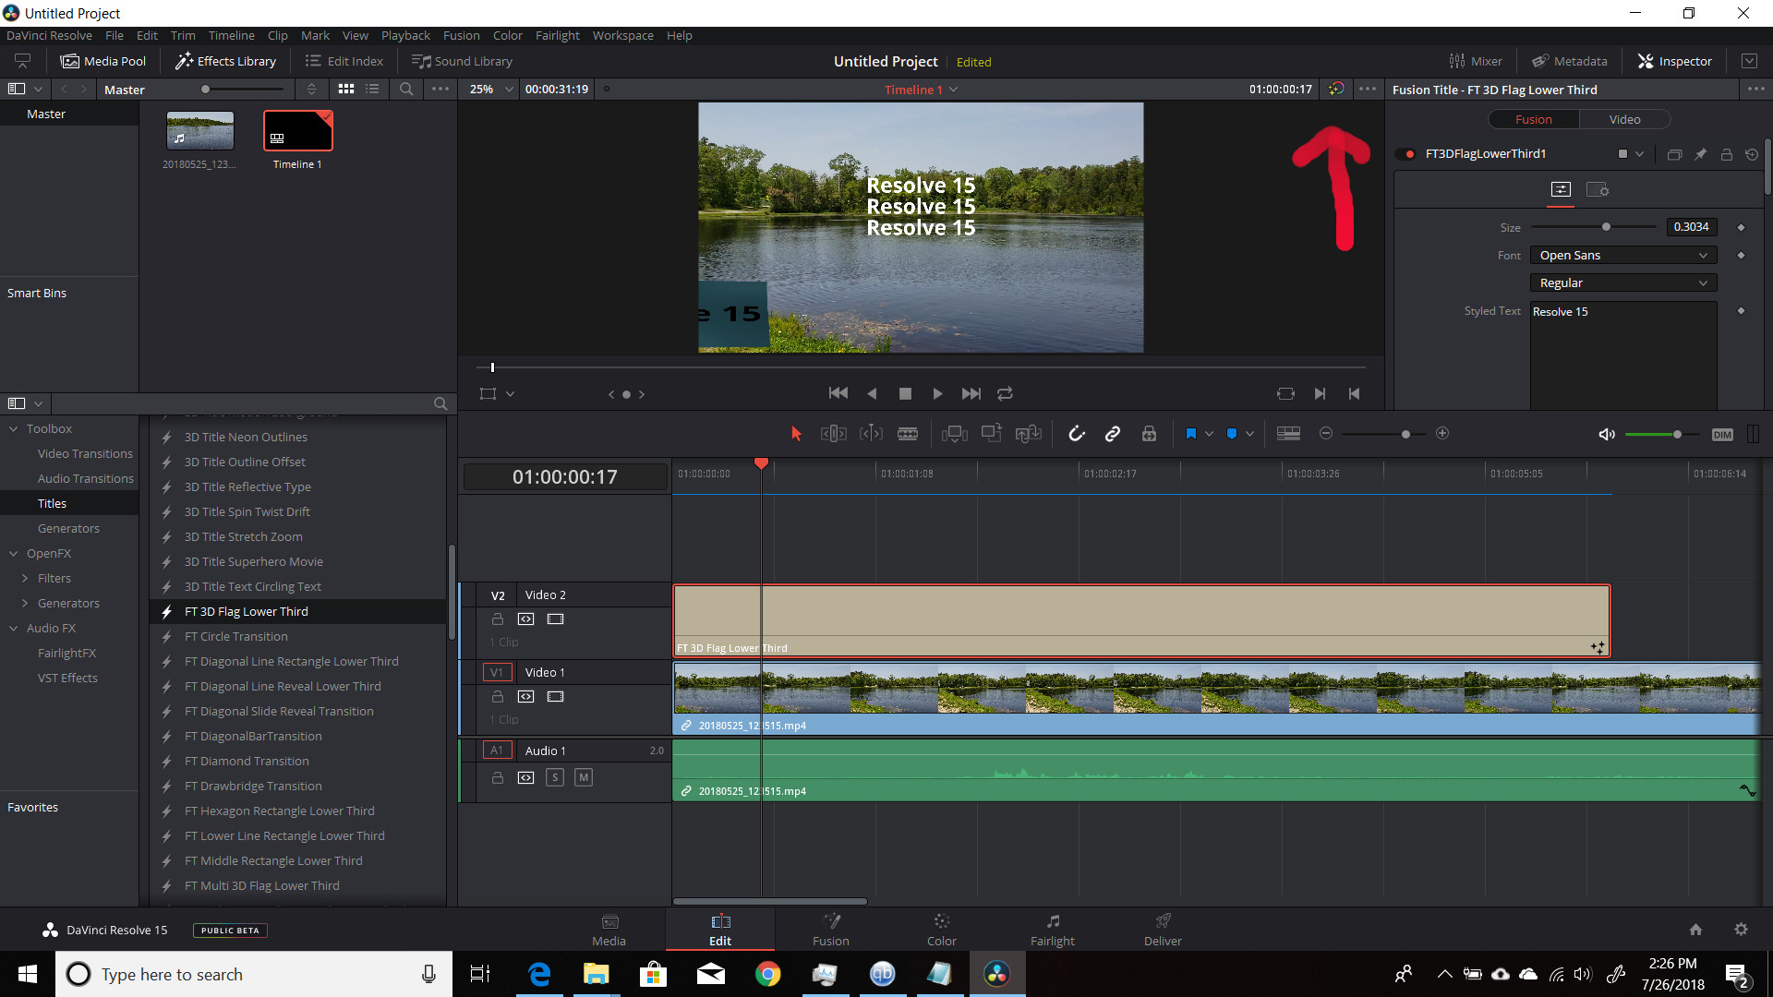Disable Video 1 track with monitor icon
Screen dimensions: 1773x997
point(555,697)
